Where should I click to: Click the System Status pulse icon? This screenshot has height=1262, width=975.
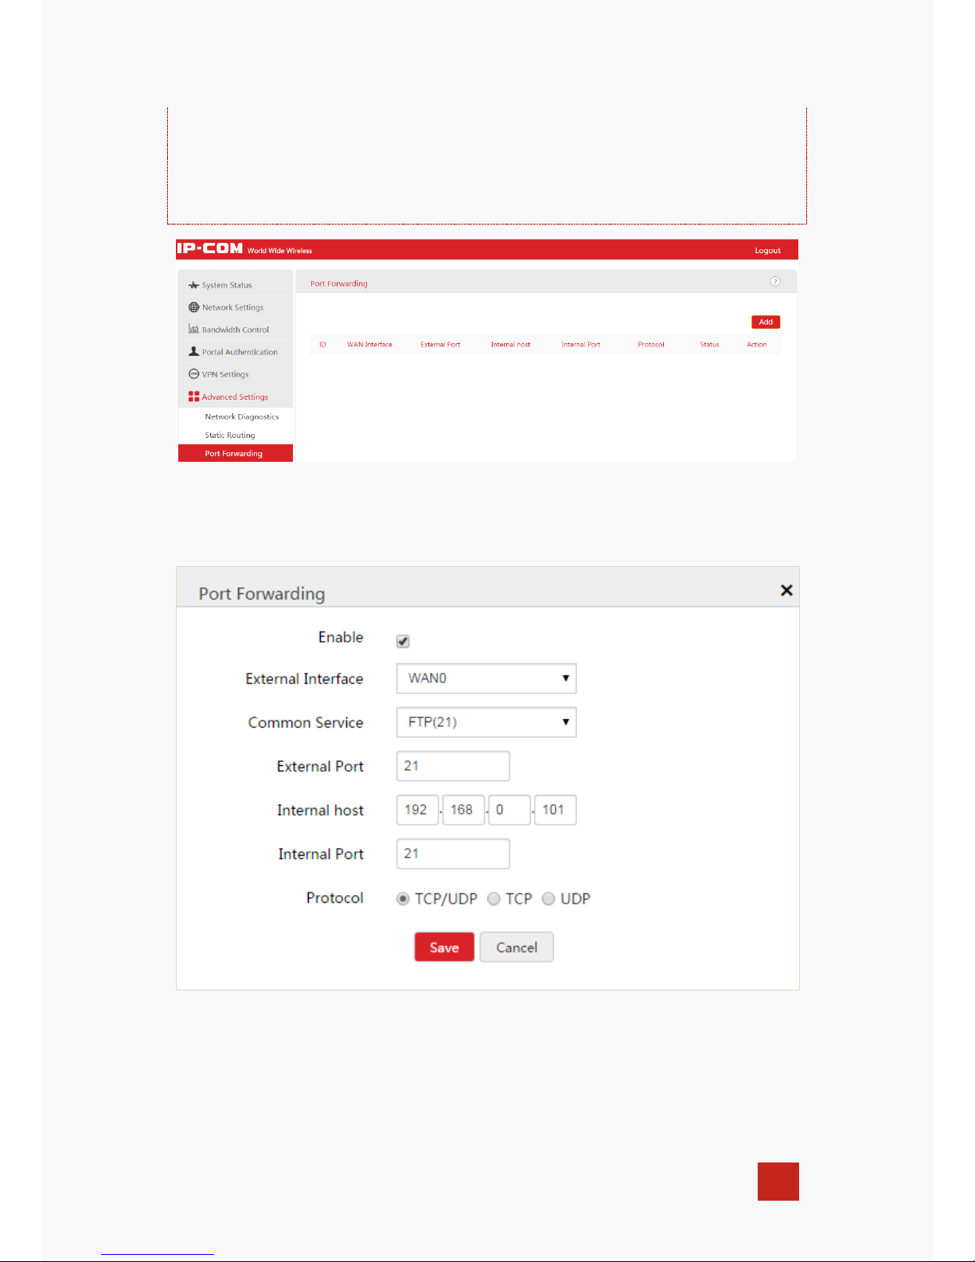193,285
